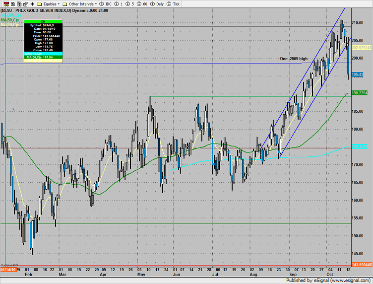Viewport: 373px width, 284px height.
Task: Click the MA(50,C) study label
Action: tap(9, 19)
